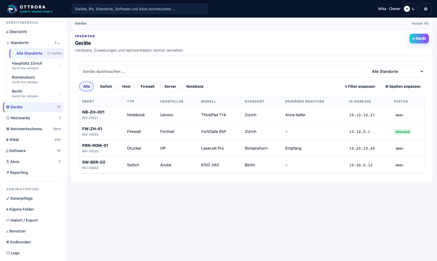Image resolution: width=437 pixels, height=261 pixels.
Task: Open the Mika · Owner user menu
Action: click(389, 9)
